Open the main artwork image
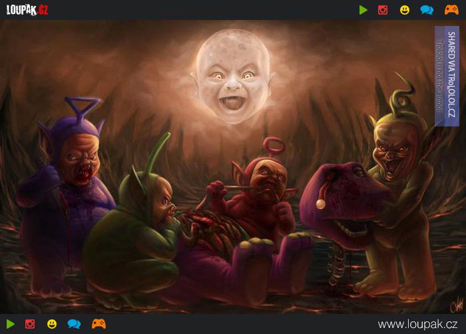Image resolution: width=466 pixels, height=334 pixels. point(233,167)
